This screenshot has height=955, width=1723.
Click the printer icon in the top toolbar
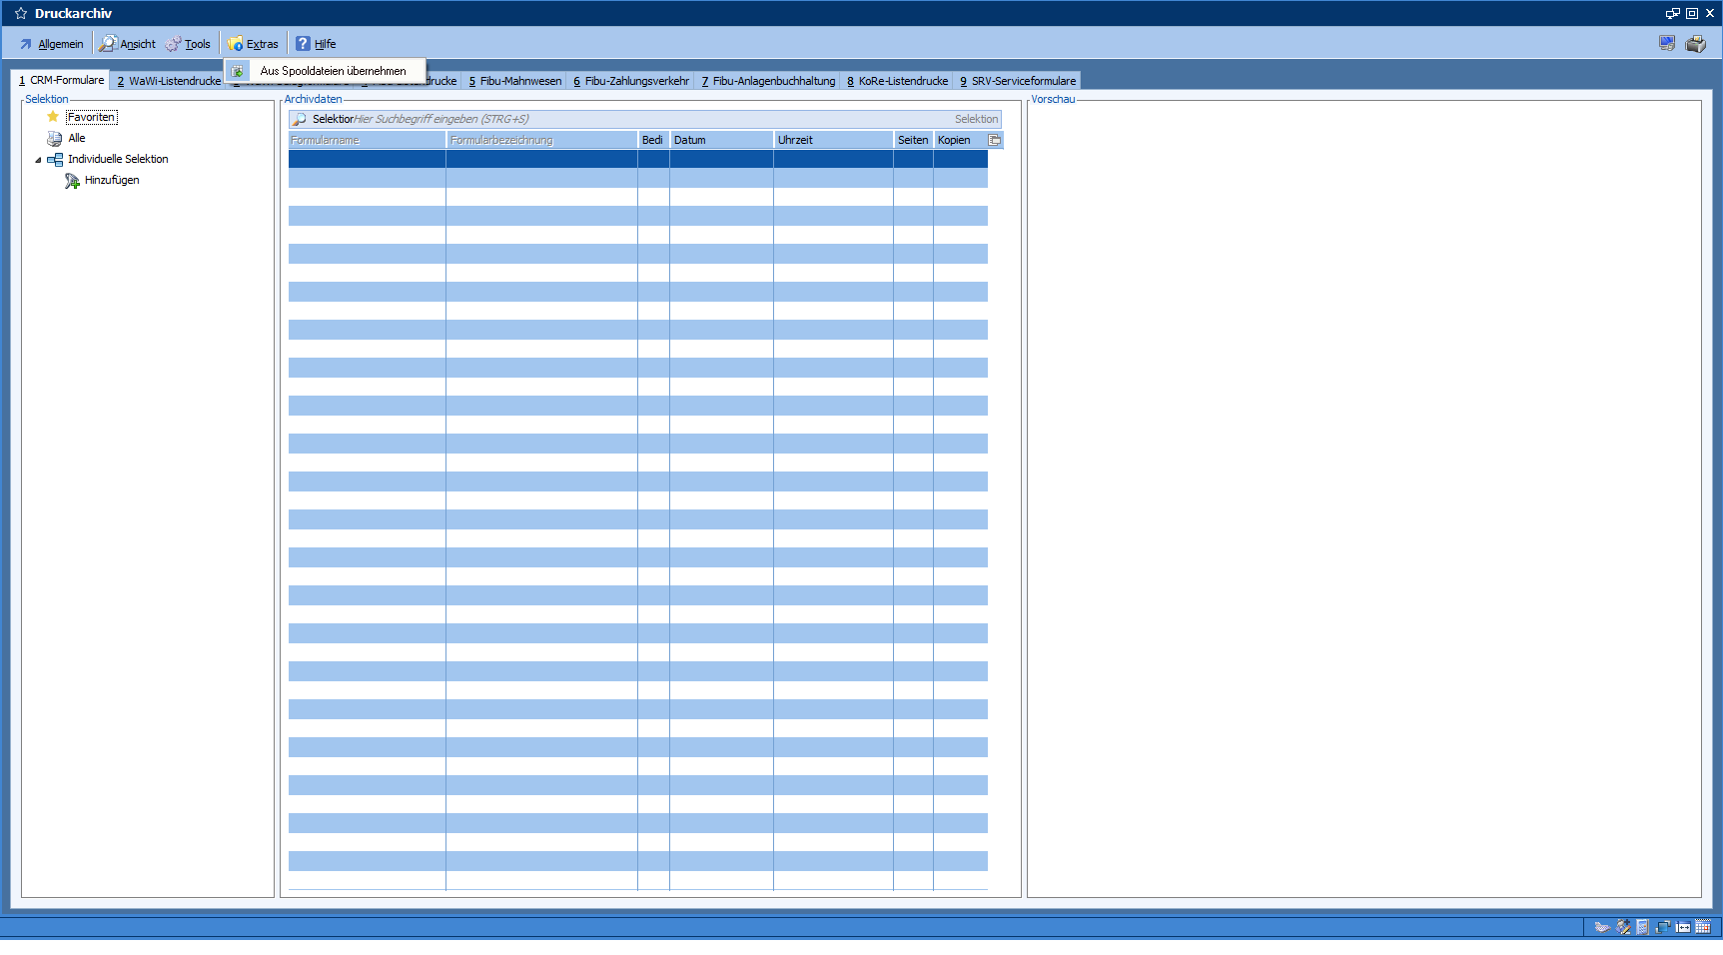pos(1695,44)
